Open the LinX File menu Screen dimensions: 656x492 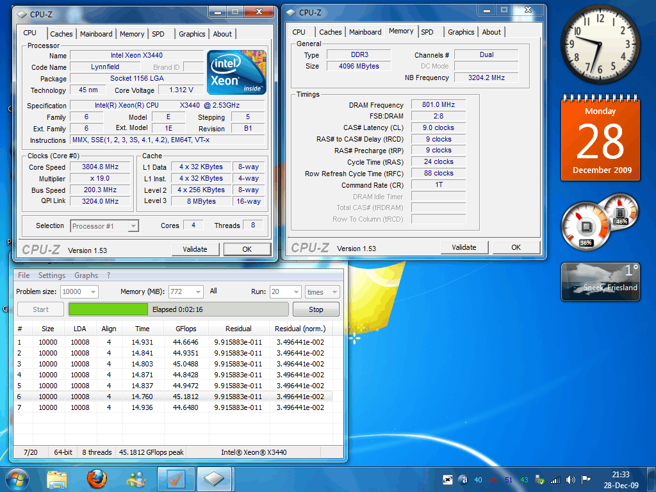(24, 275)
